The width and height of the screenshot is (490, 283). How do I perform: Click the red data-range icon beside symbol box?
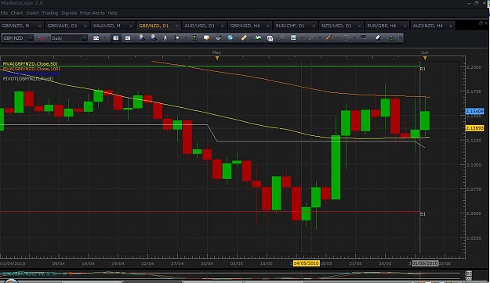(40, 38)
